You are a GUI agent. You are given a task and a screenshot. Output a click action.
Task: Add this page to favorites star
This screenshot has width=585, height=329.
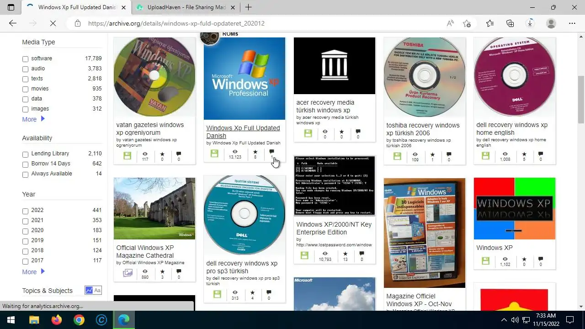(x=467, y=23)
